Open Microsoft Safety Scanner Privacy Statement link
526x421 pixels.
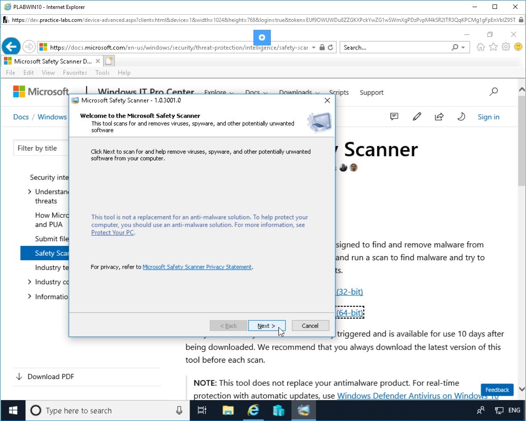197,267
